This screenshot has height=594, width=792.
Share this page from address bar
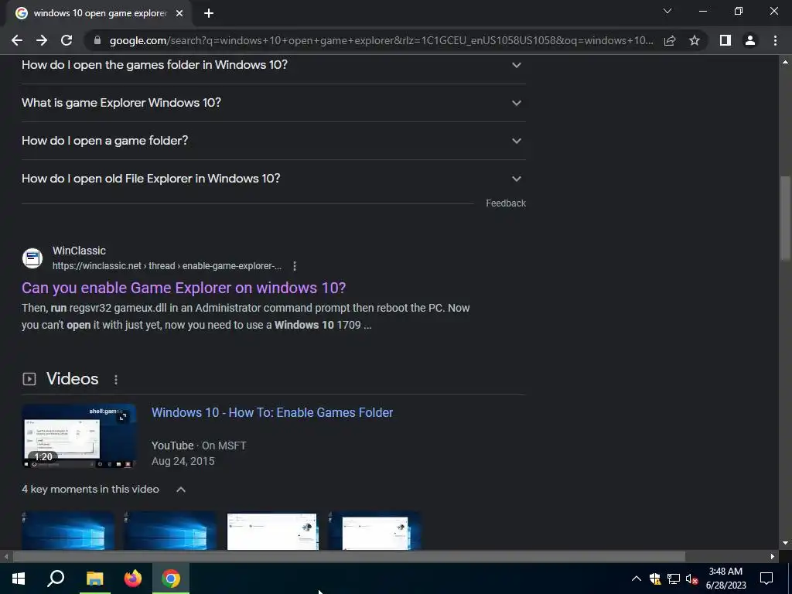(x=670, y=40)
